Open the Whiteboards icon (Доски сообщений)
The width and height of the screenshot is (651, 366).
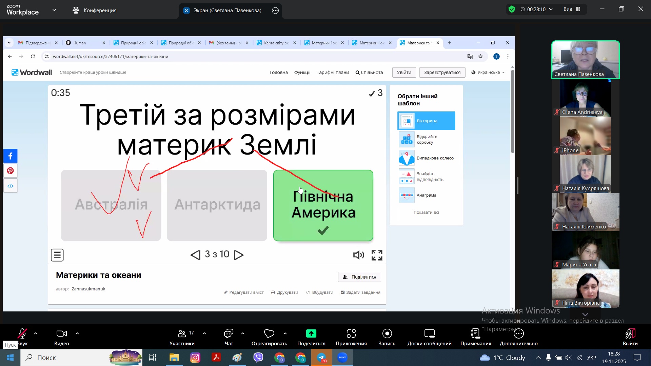tap(429, 334)
